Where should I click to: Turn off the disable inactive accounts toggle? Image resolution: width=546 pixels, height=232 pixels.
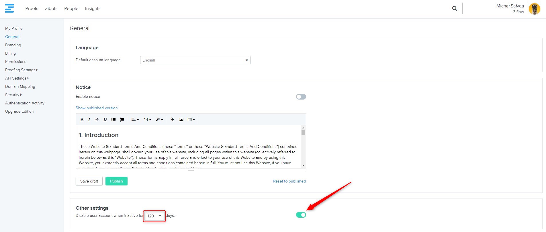click(301, 215)
